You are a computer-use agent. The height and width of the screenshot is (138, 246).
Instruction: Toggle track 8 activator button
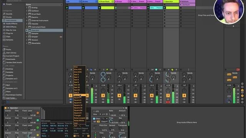184,95
